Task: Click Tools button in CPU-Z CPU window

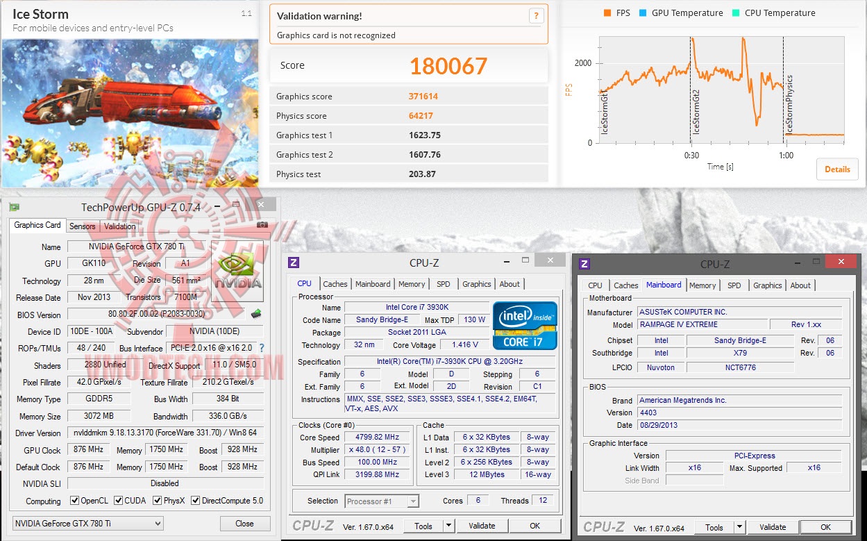Action: (423, 526)
